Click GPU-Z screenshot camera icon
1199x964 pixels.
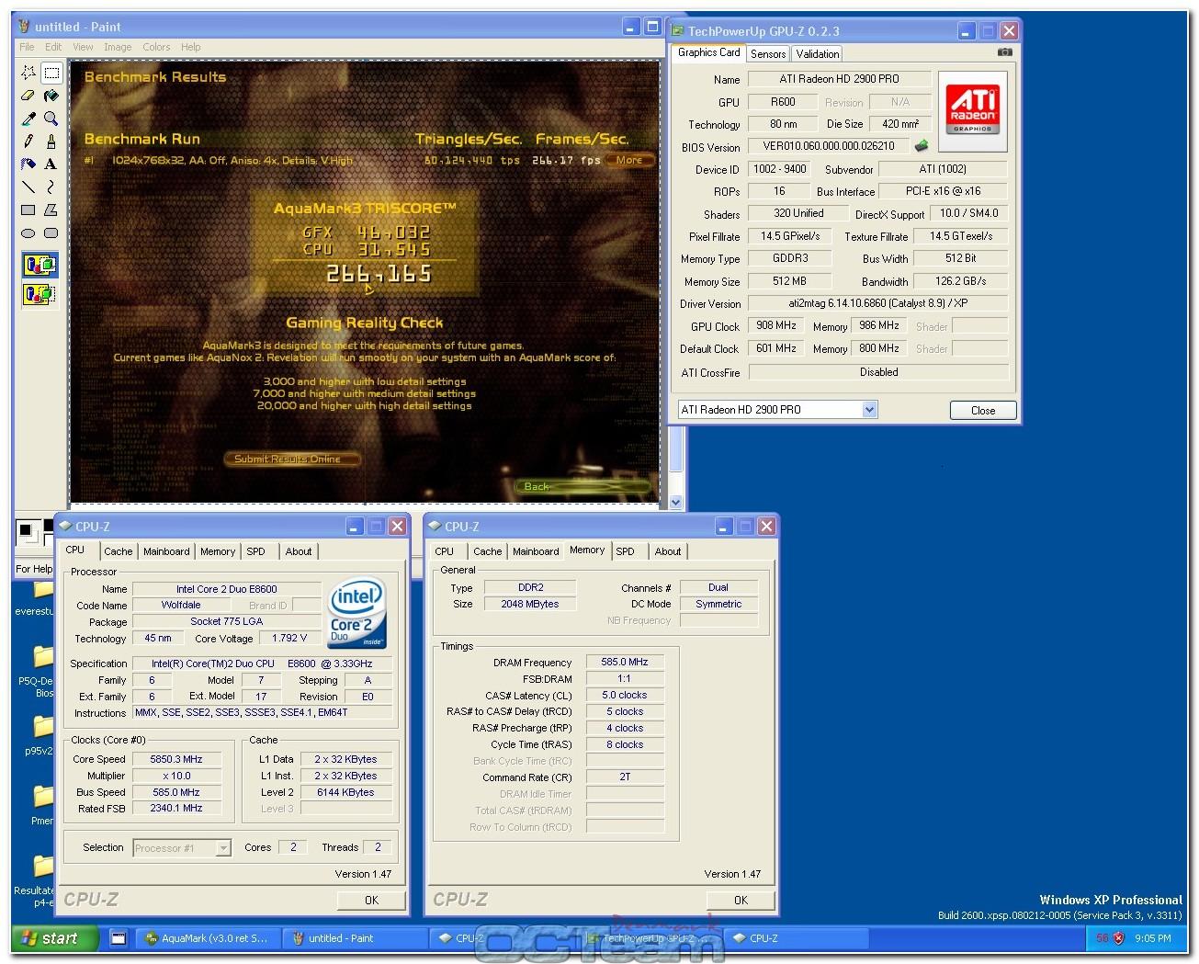(1005, 52)
